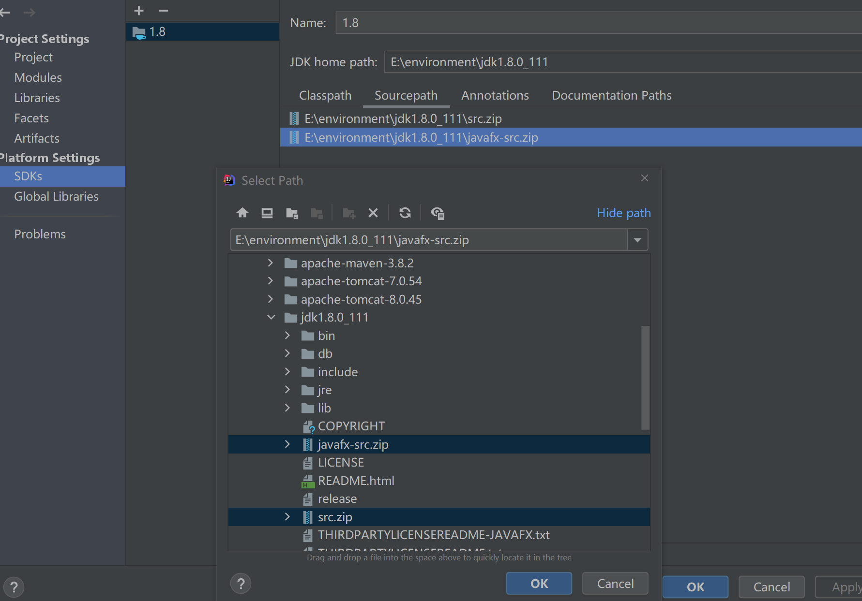Viewport: 862px width, 601px height.
Task: Click the Hide path link
Action: [x=623, y=213]
